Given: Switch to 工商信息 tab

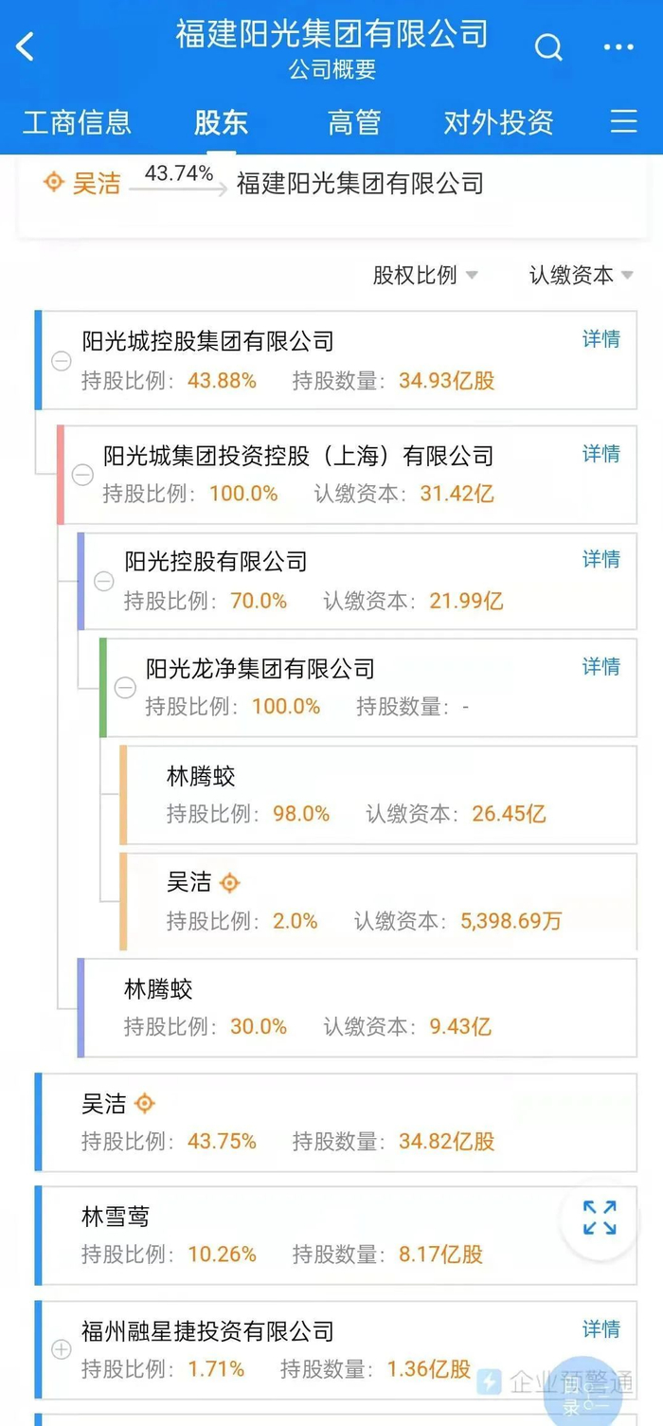Looking at the screenshot, I should click(77, 122).
